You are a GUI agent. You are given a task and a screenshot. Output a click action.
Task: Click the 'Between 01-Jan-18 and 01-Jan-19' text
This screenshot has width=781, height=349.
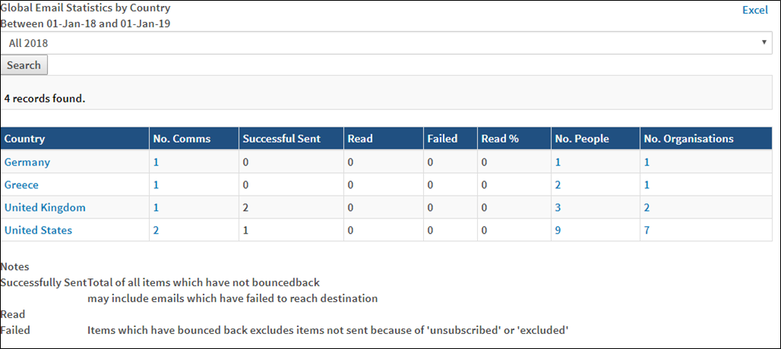[x=86, y=24]
